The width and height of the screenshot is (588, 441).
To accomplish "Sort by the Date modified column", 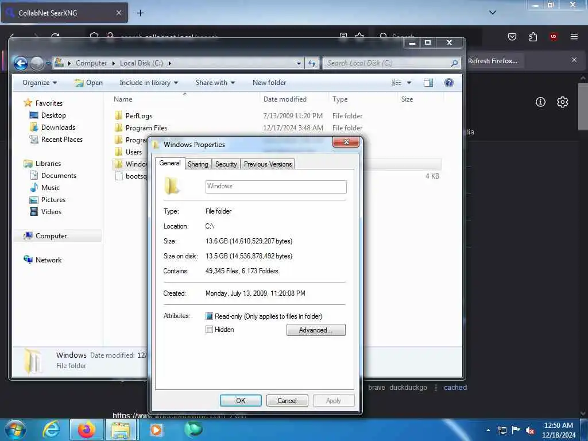I will click(285, 99).
